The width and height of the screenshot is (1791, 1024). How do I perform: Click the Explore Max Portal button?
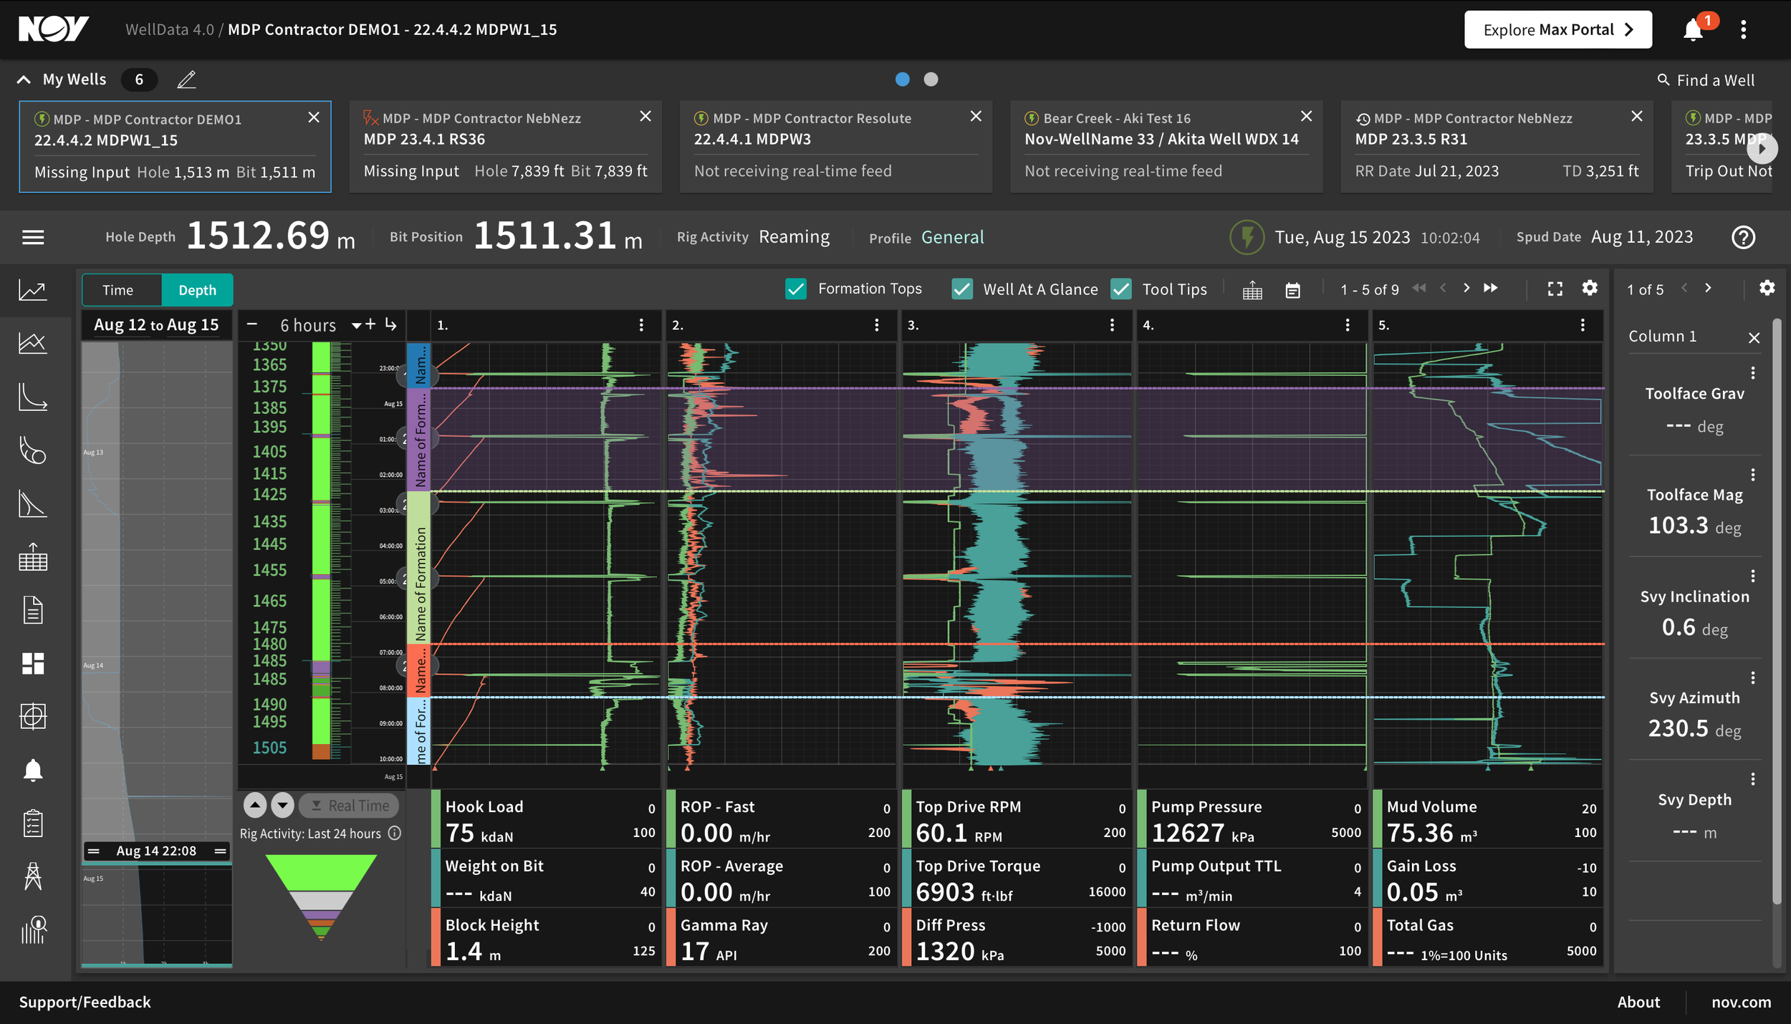(1558, 30)
